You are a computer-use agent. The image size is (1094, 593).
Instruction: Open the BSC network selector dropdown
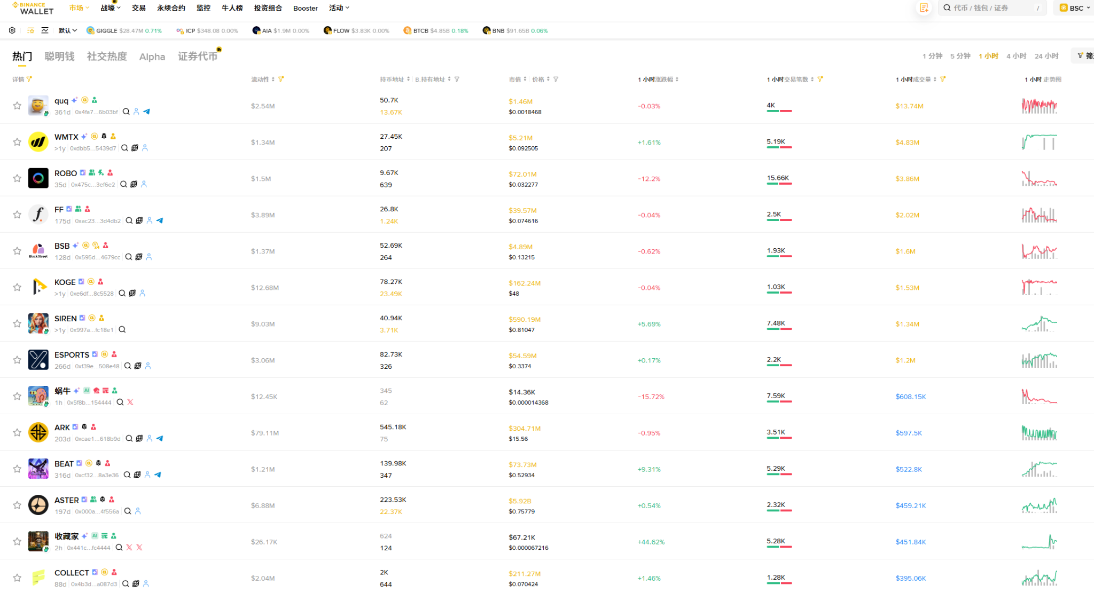[1074, 8]
